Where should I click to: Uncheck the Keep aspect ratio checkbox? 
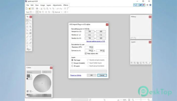tap(86, 54)
